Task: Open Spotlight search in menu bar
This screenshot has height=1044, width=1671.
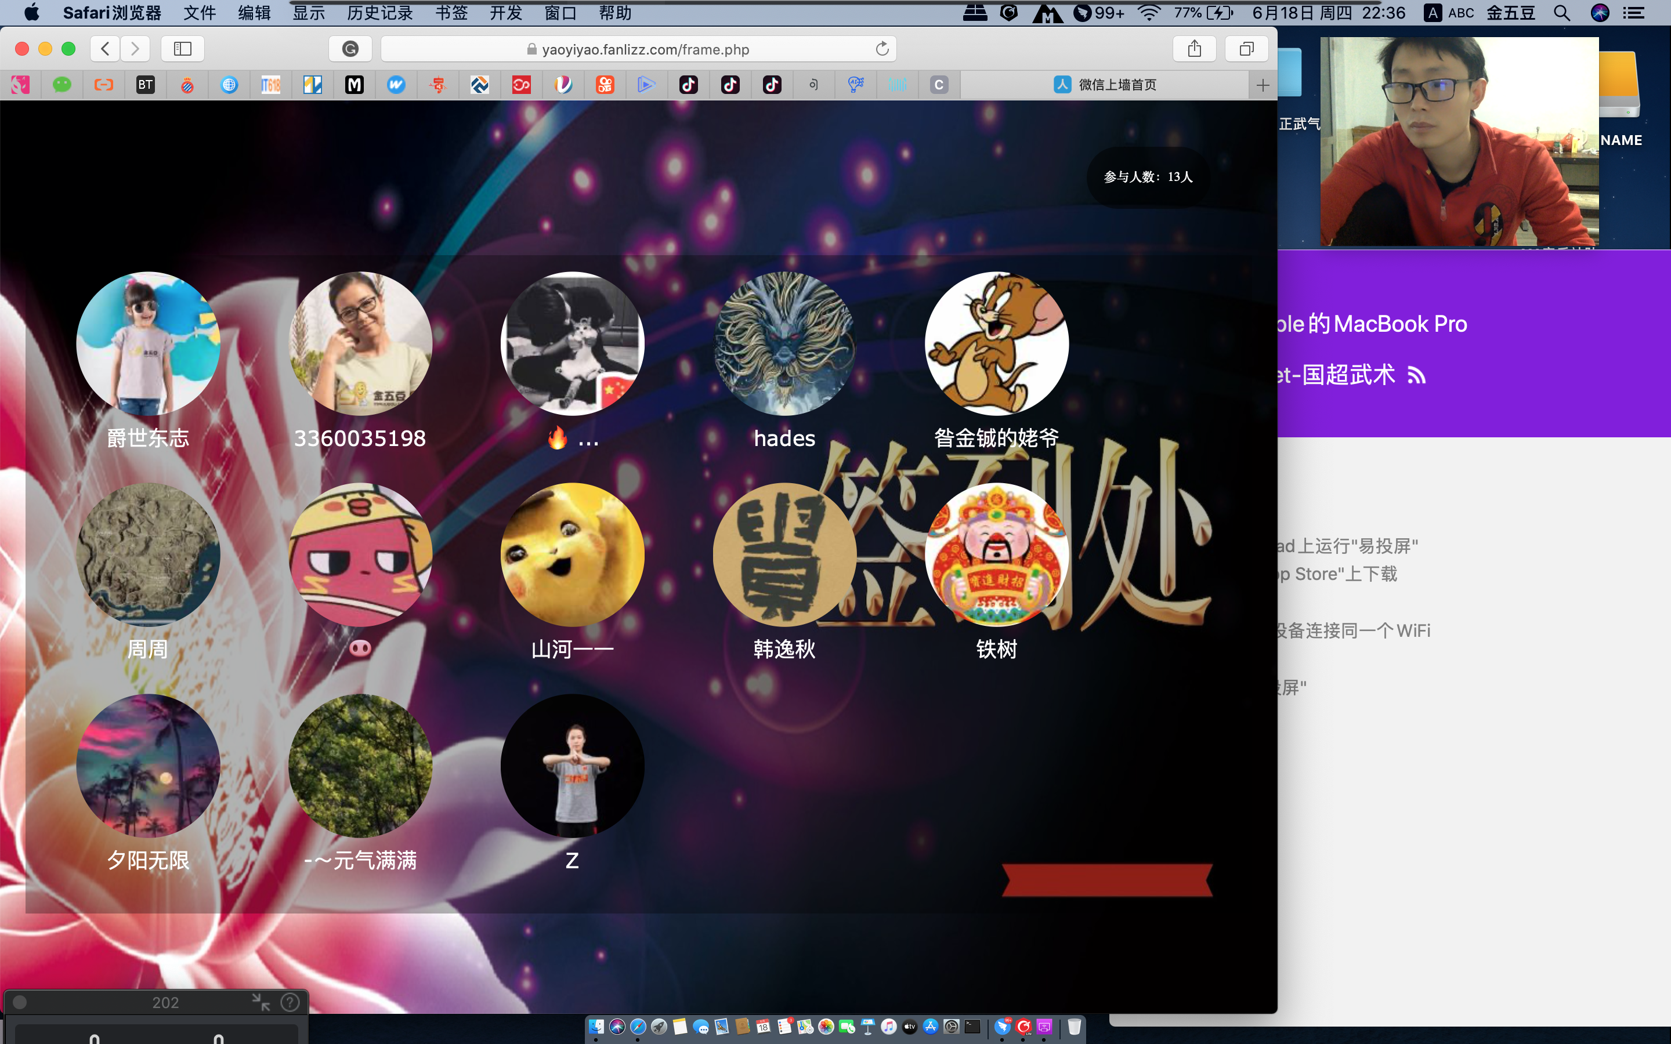Action: click(x=1562, y=12)
